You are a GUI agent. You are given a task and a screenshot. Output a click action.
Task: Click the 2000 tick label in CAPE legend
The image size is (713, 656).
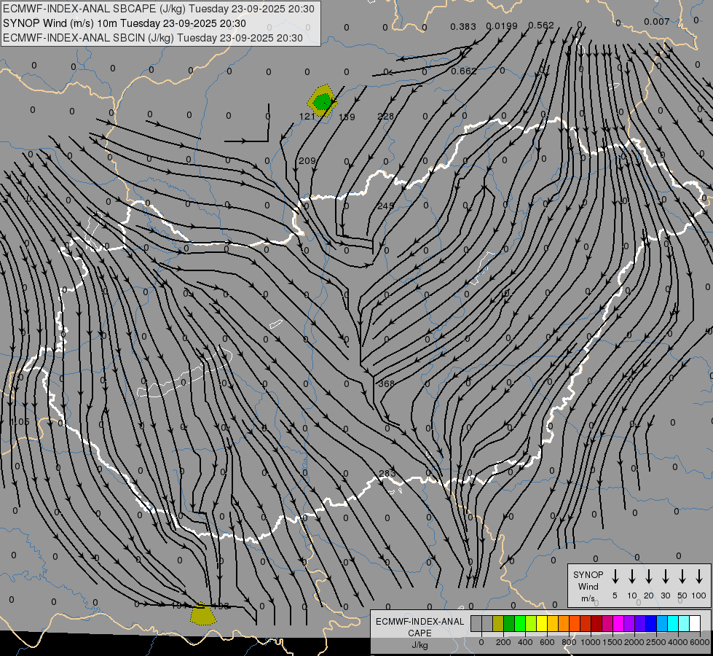coord(634,642)
